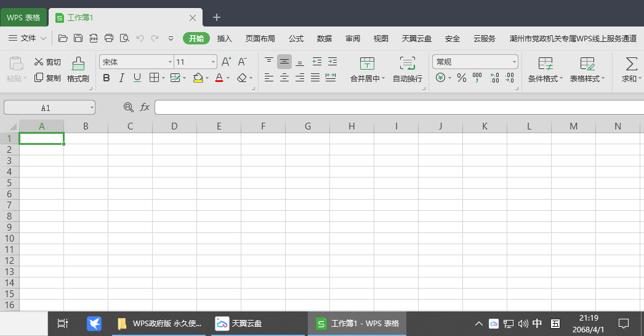
Task: Save the workbook with the disk icon
Action: coord(78,38)
